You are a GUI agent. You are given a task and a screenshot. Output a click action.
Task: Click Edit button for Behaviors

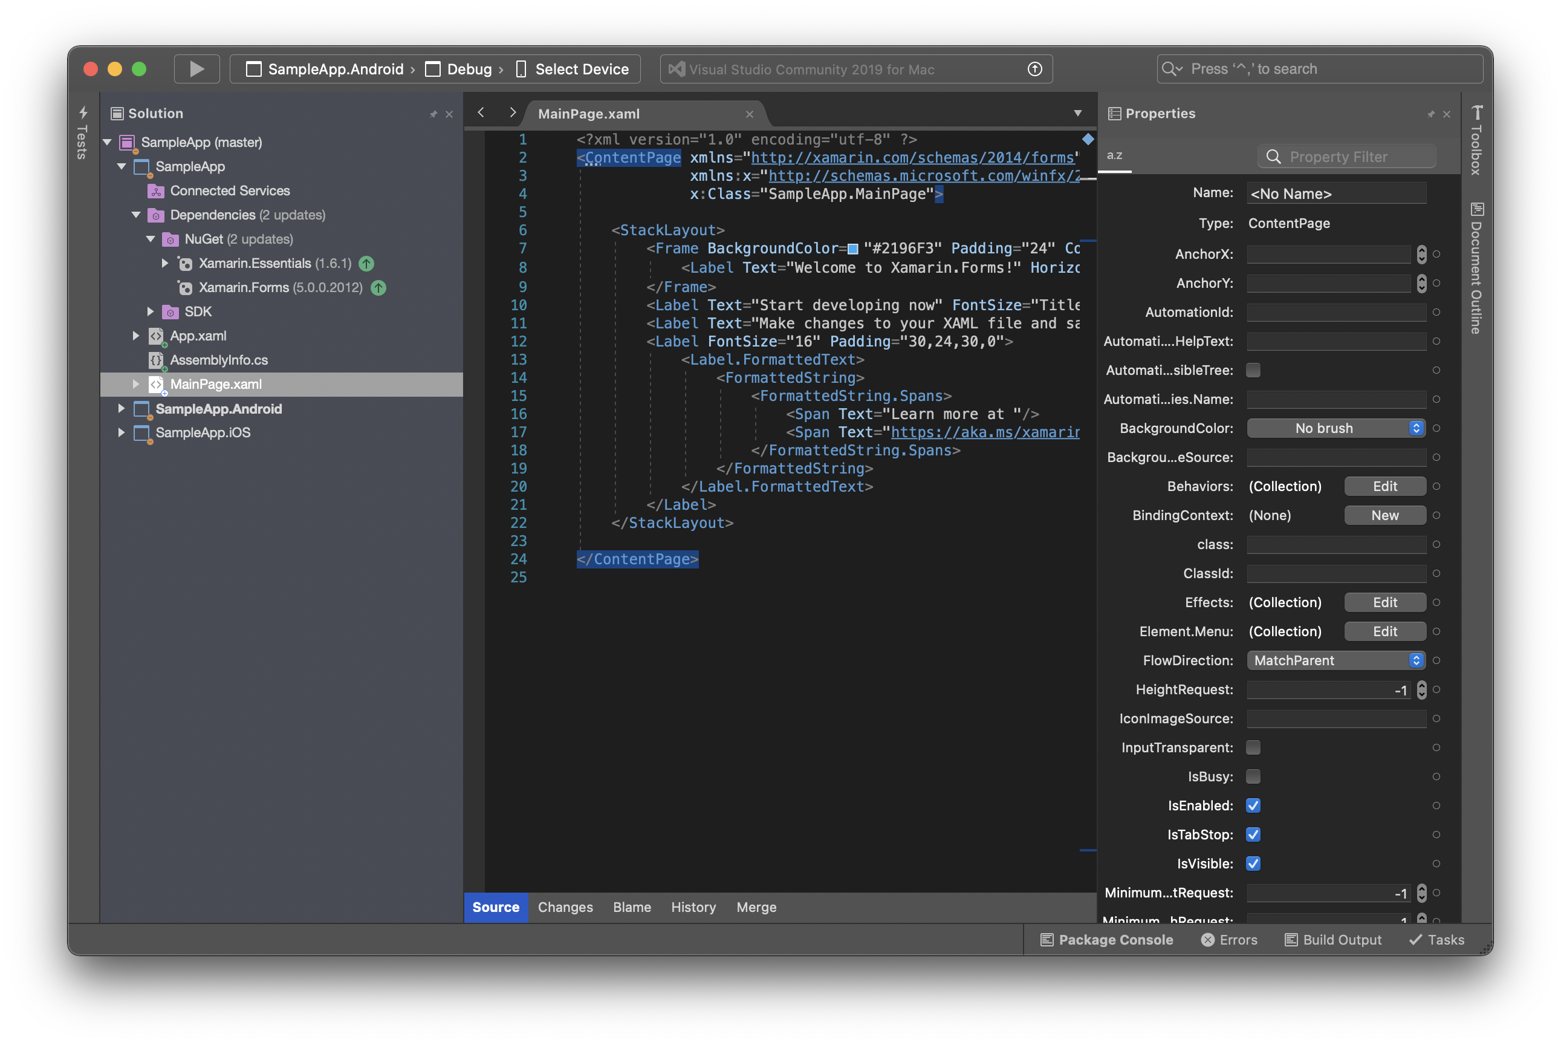1384,486
